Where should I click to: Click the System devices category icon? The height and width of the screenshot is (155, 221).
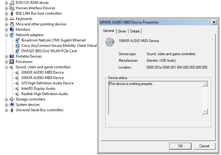(x=12, y=105)
